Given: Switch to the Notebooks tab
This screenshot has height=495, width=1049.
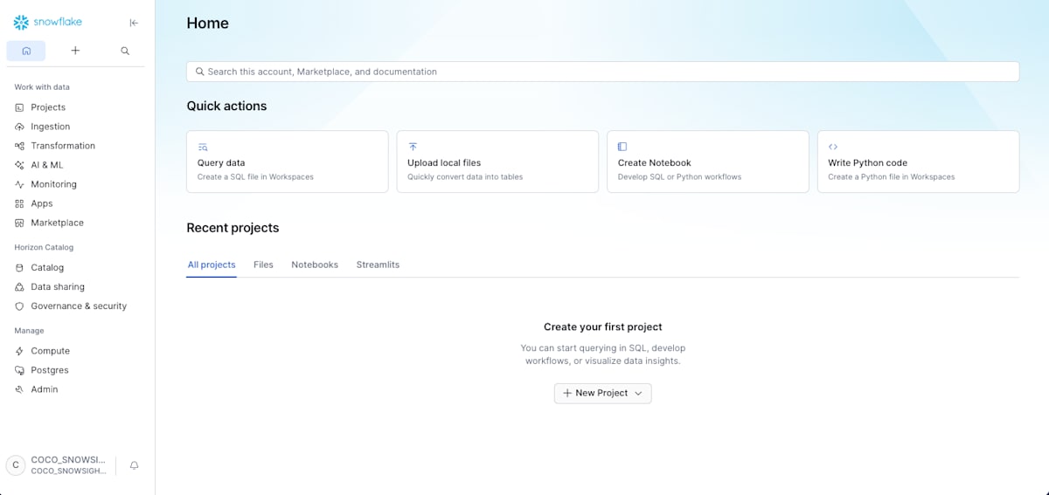Looking at the screenshot, I should tap(315, 265).
